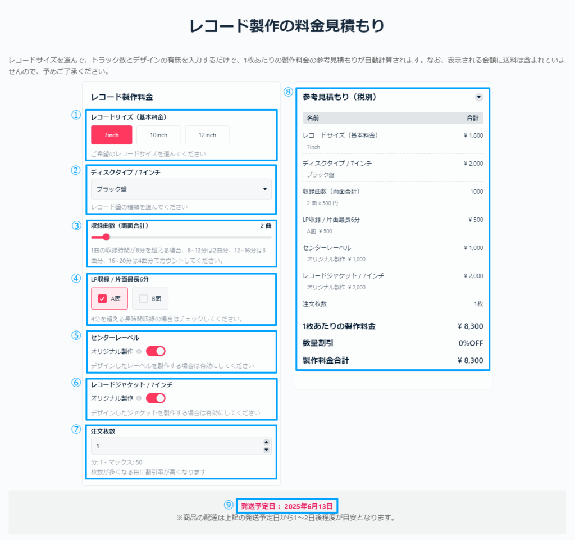The image size is (575, 540).
Task: Uncheck the A面 LP収録 checkbox
Action: (102, 299)
